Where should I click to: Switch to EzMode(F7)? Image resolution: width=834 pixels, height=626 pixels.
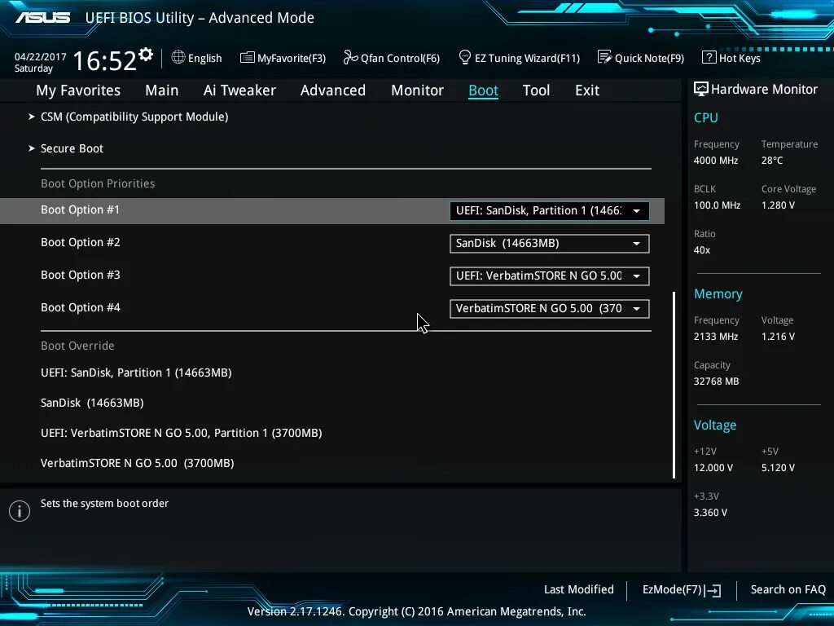pos(672,589)
